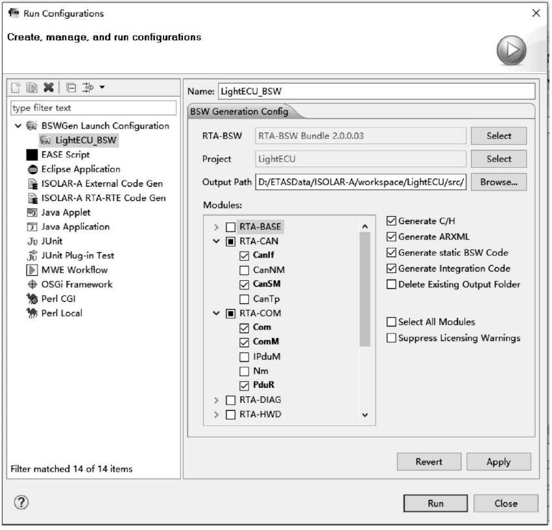Select the LightECU_BSW tree item label
Image resolution: width=552 pixels, height=530 pixels.
pos(86,141)
